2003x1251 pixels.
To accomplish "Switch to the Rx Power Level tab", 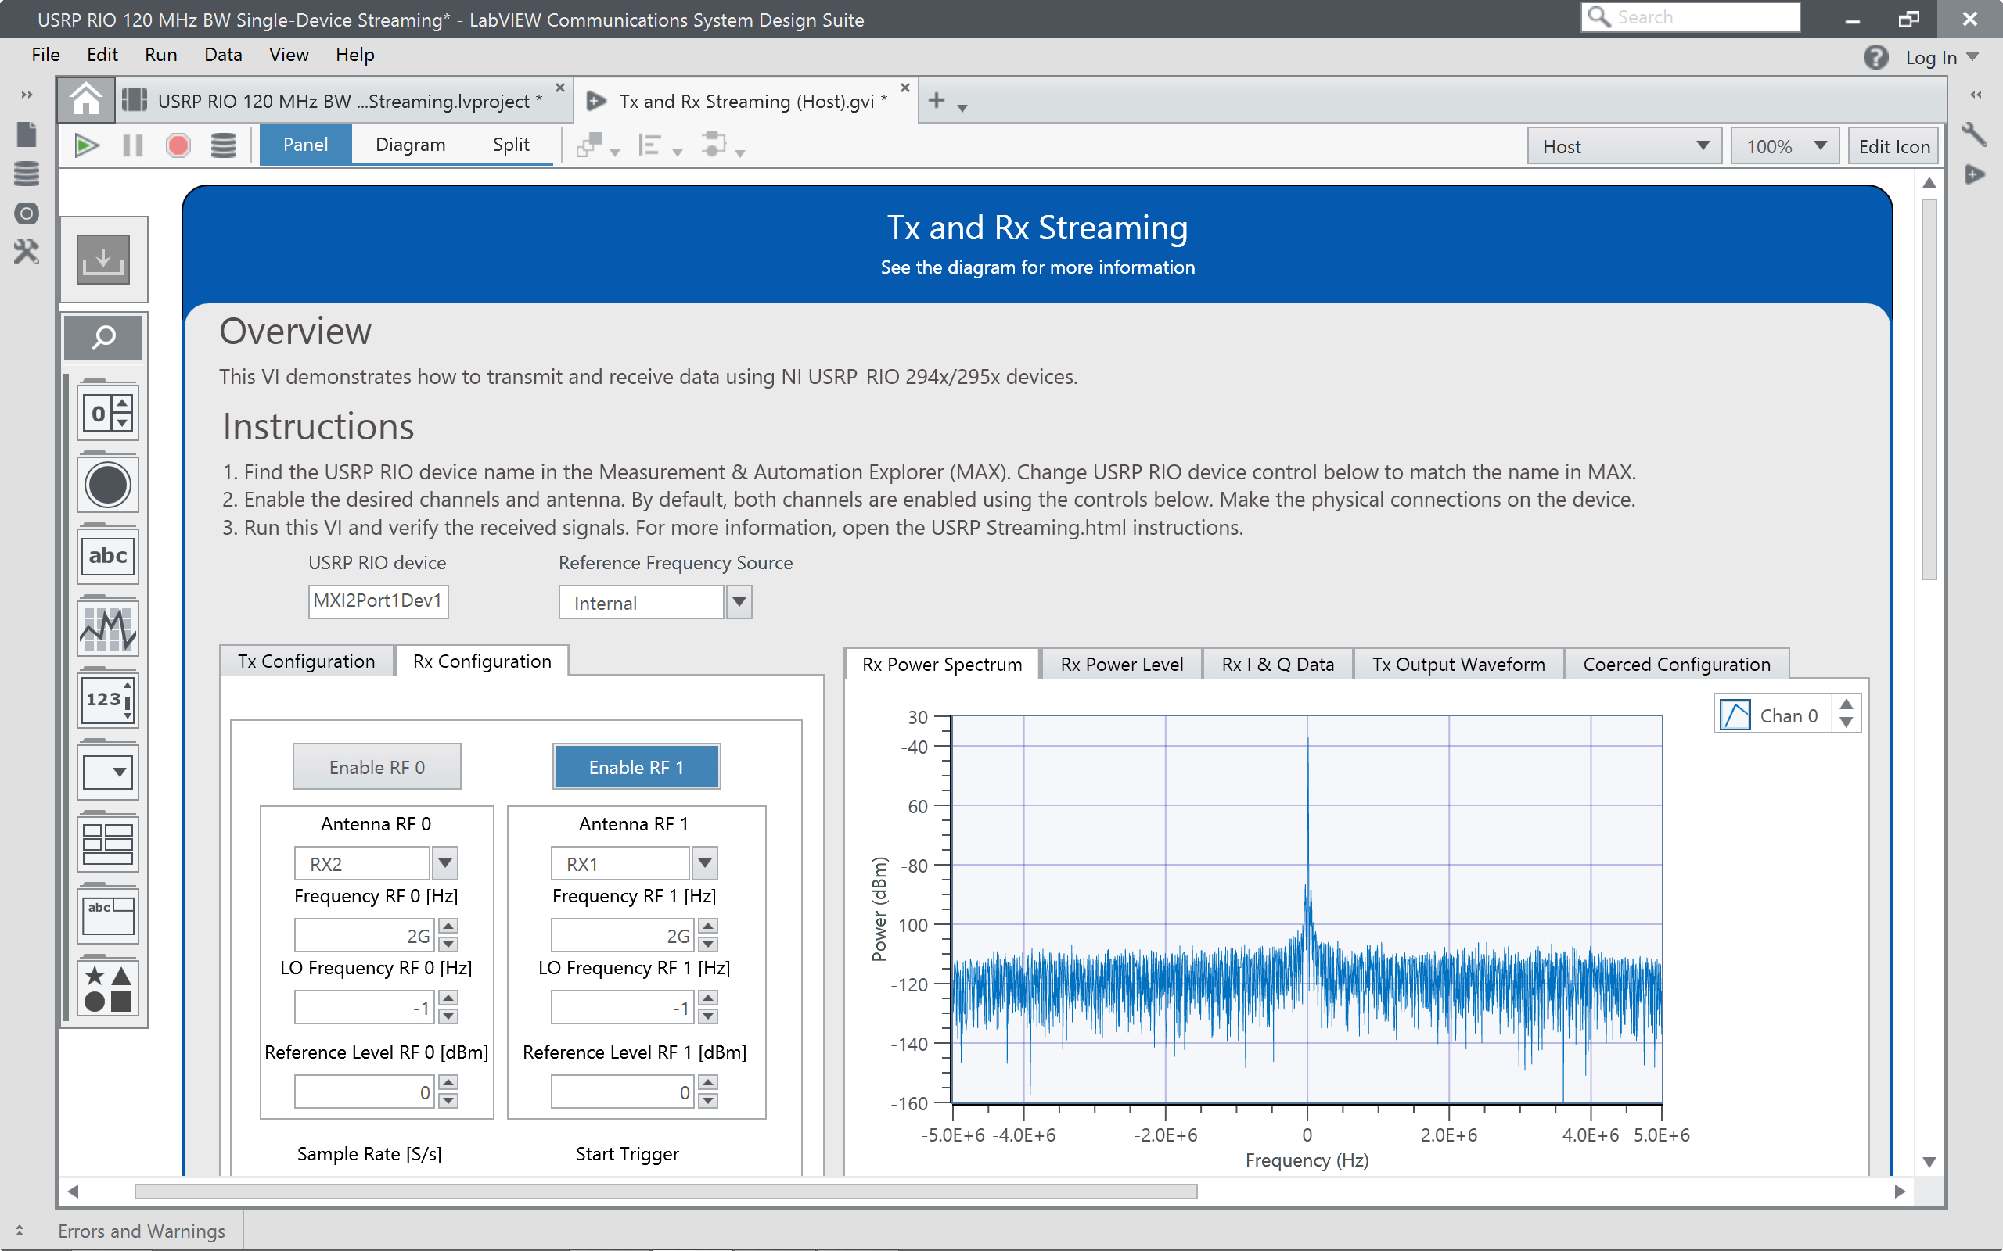I will (1121, 665).
